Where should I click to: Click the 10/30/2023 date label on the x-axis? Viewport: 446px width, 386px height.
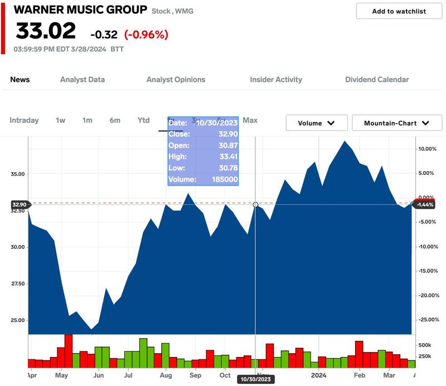click(x=256, y=379)
